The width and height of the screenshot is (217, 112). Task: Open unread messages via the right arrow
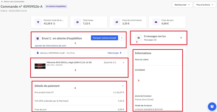tap(181, 38)
